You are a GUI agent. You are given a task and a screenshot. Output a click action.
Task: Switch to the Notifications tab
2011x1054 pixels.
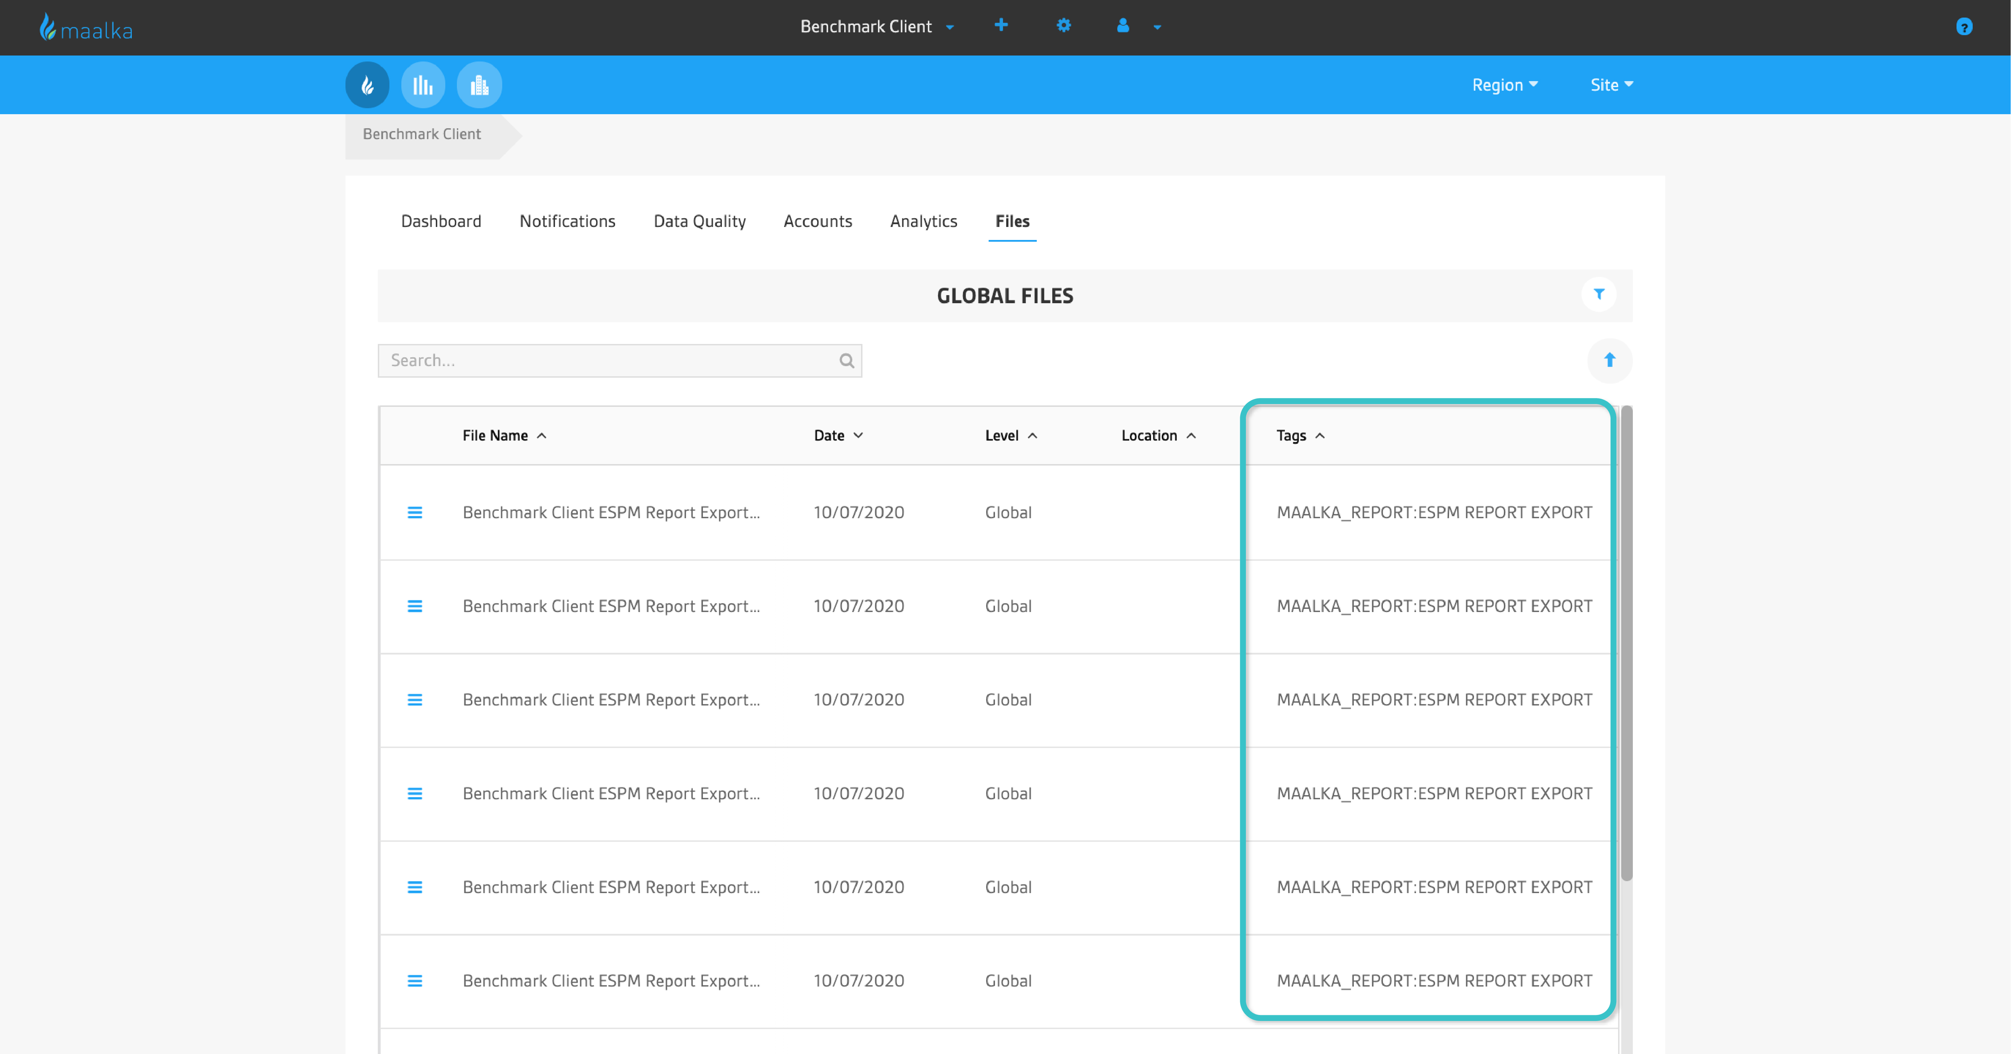coord(568,222)
